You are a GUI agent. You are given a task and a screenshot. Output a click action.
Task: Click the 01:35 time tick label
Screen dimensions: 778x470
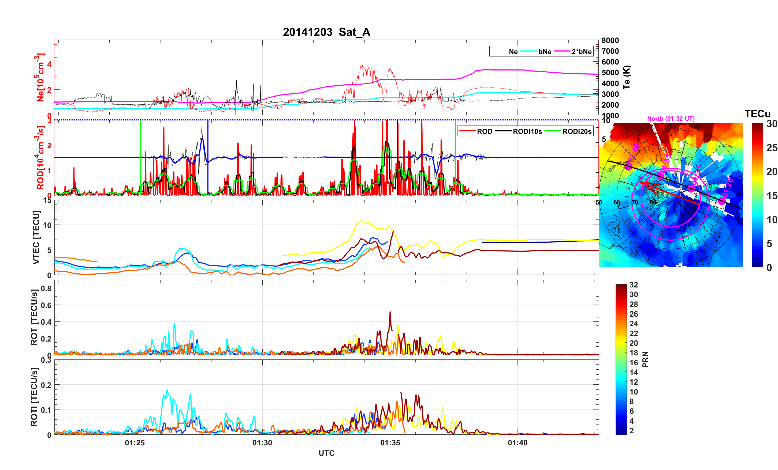click(x=390, y=443)
